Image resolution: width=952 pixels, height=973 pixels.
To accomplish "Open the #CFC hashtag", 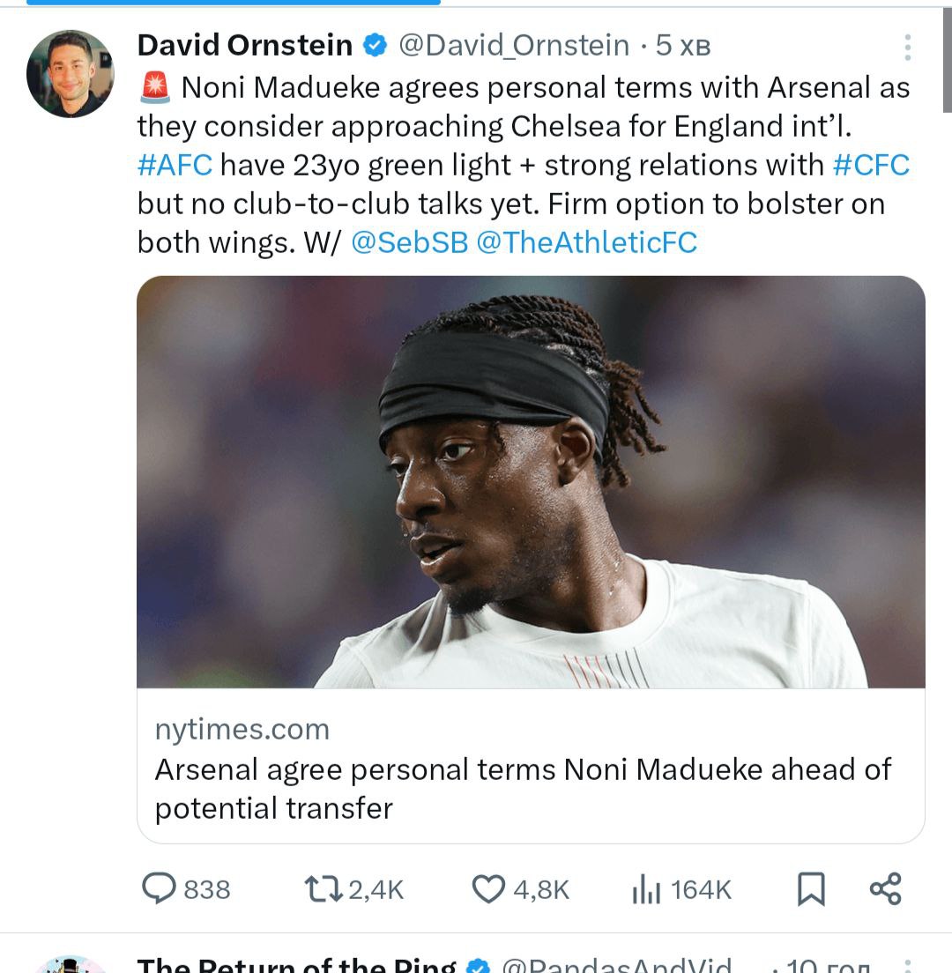I will 871,165.
